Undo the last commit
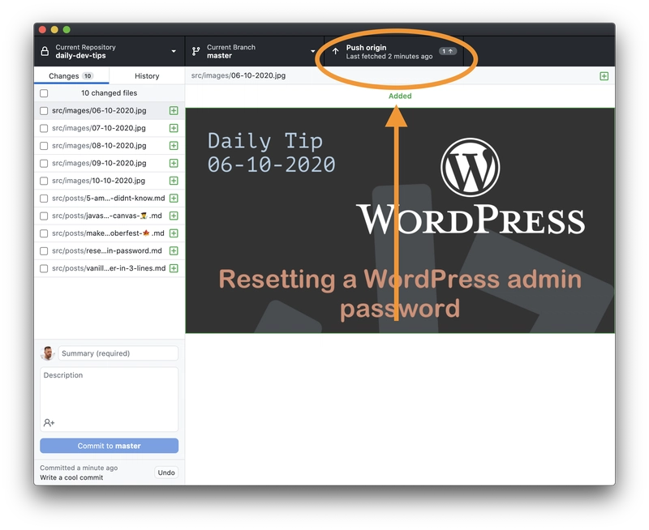 166,472
